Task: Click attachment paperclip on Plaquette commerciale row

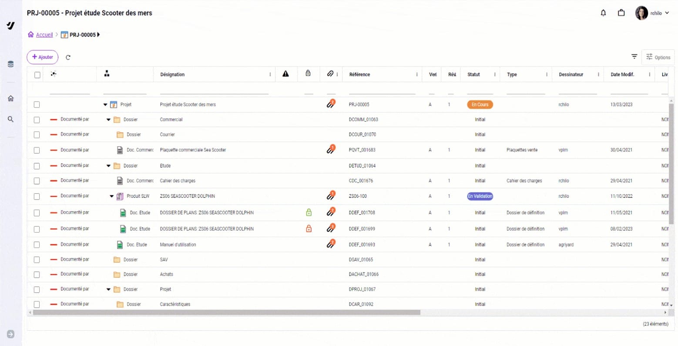Action: click(x=331, y=150)
